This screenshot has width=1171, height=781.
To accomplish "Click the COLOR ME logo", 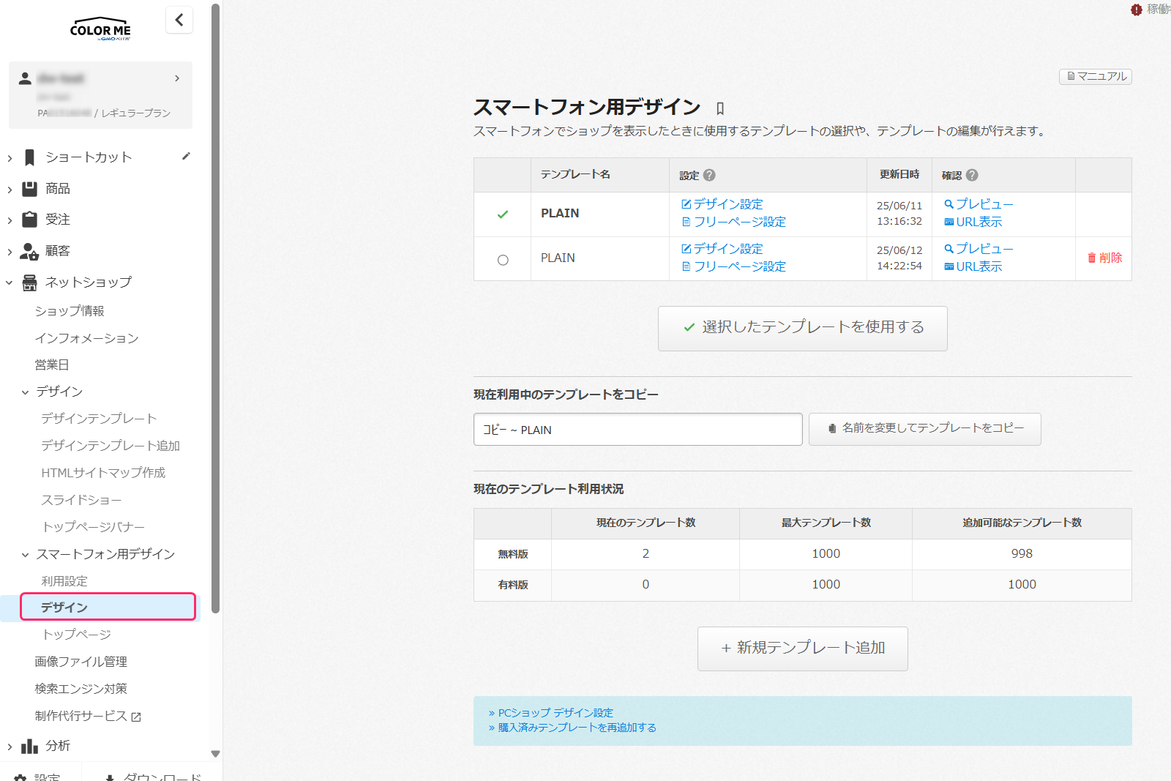I will (x=100, y=29).
